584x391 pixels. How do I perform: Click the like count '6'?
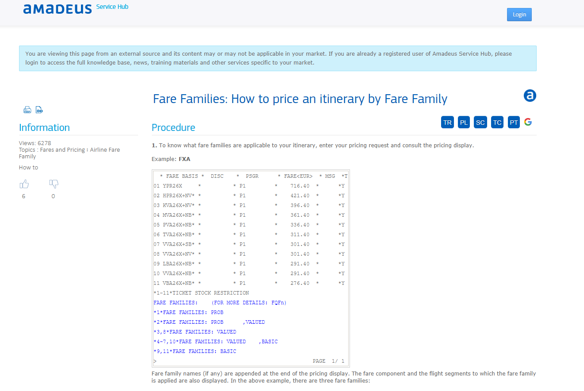(x=23, y=196)
